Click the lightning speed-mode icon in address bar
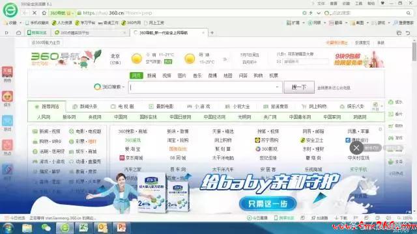Image resolution: width=417 pixels, height=234 pixels. 310,13
